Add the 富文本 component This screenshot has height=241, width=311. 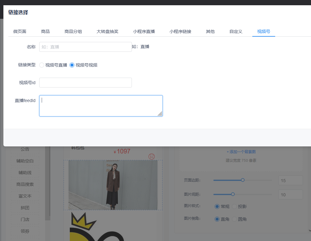(25, 196)
